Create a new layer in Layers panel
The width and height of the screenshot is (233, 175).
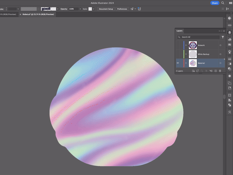click(216, 71)
